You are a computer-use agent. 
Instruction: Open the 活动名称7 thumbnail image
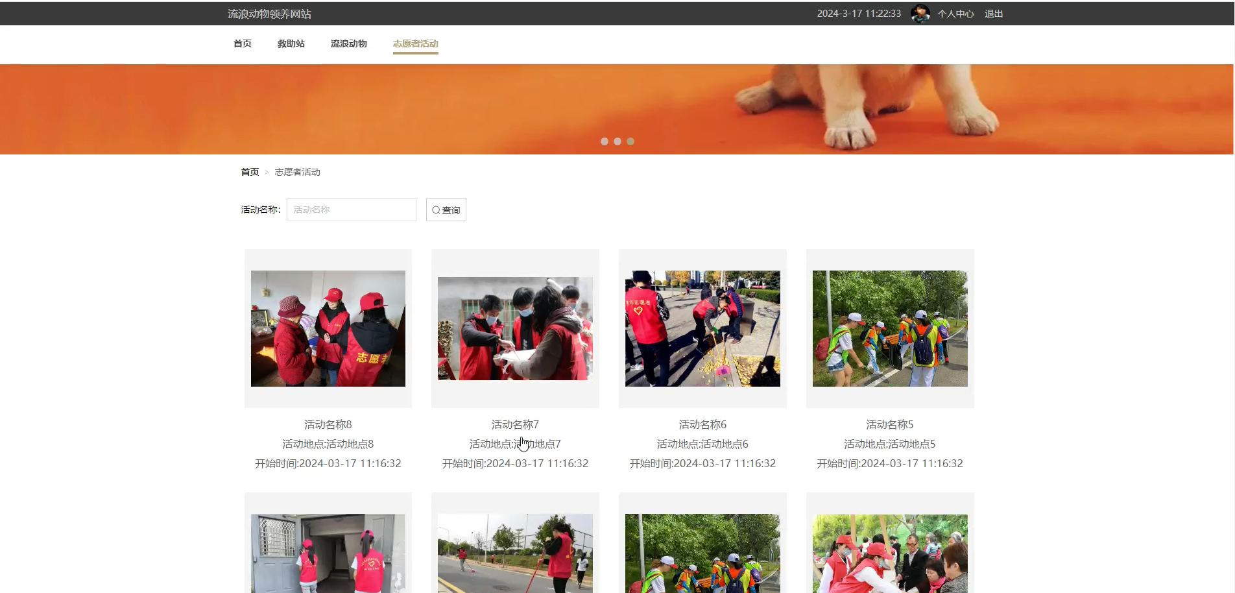click(x=515, y=328)
